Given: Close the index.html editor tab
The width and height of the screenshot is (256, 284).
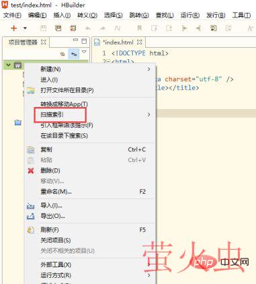Looking at the screenshot, I should (x=140, y=42).
